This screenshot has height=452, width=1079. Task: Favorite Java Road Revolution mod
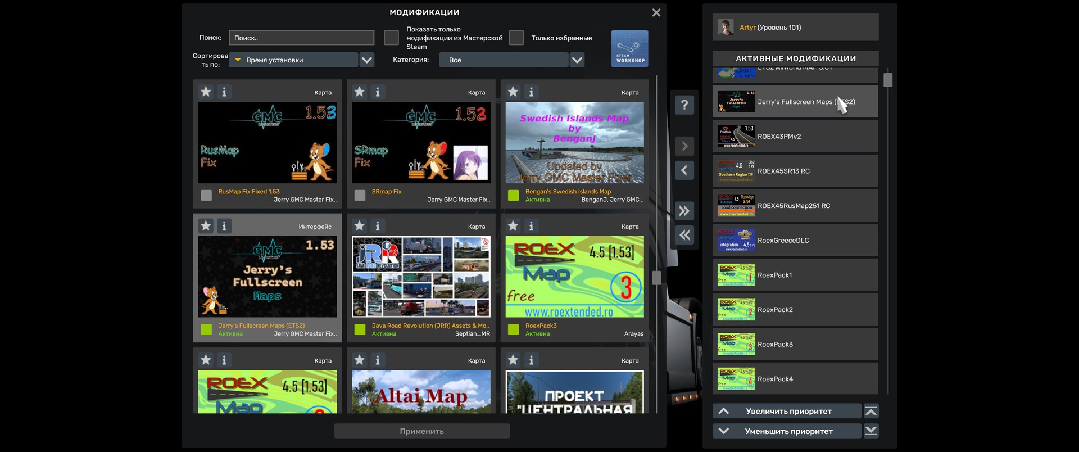pyautogui.click(x=360, y=226)
